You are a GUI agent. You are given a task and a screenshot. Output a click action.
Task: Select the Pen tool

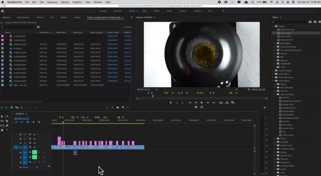pos(7,125)
